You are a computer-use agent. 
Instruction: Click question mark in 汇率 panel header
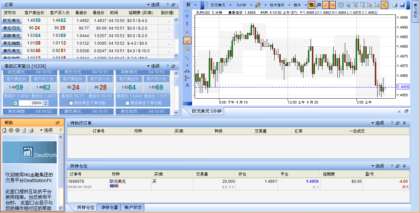(x=167, y=5)
